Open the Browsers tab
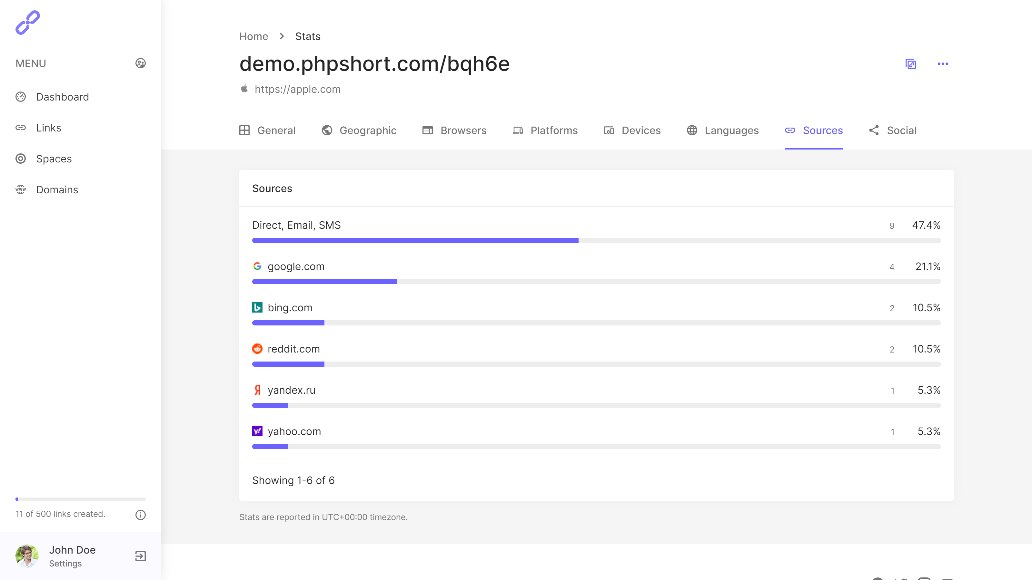 click(454, 130)
